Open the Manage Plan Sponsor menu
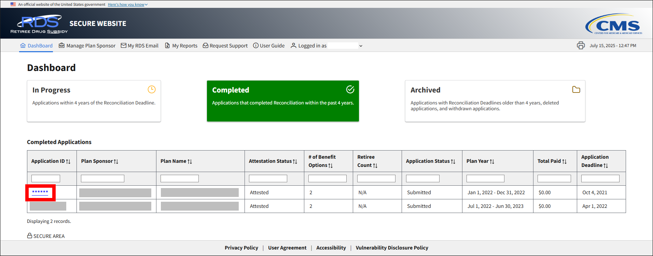The width and height of the screenshot is (653, 256). coord(87,46)
